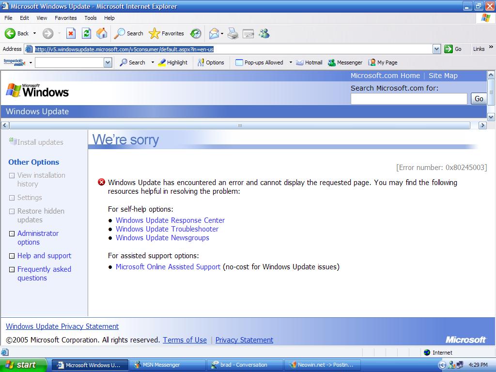Click Terms of Use link

click(x=185, y=340)
